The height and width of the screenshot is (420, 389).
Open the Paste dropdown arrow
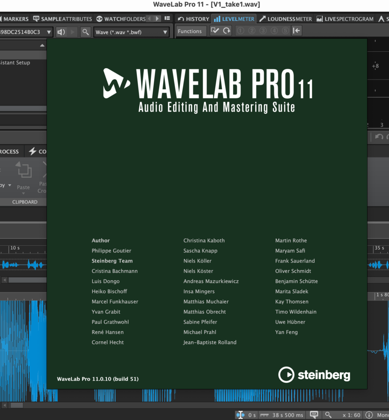(23, 194)
